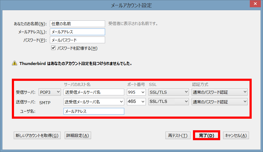Click the 完了(D) button
Screen dimensions: 263x152
[x=206, y=135]
